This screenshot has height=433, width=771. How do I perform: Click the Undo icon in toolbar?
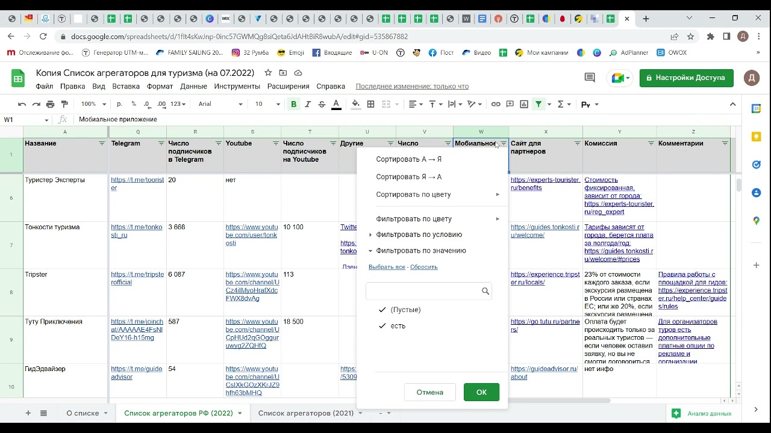pyautogui.click(x=22, y=104)
